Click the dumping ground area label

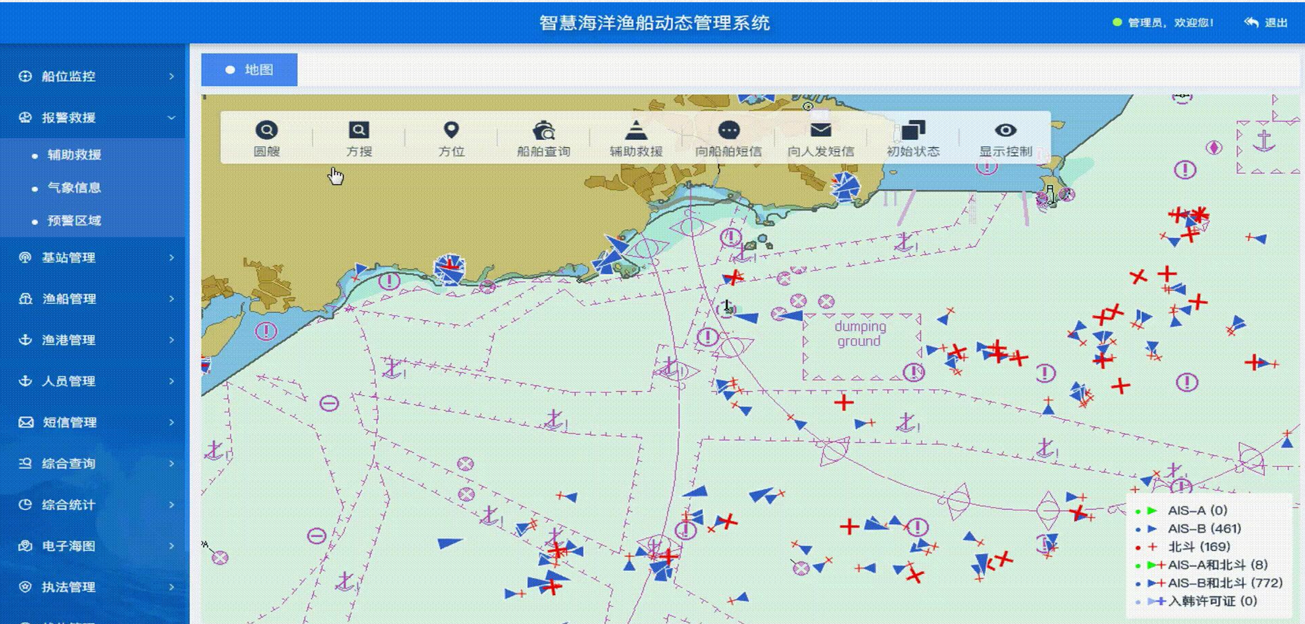(x=860, y=334)
